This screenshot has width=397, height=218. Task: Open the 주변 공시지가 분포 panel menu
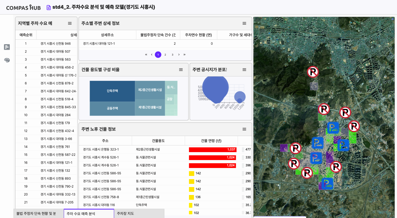tap(244, 70)
